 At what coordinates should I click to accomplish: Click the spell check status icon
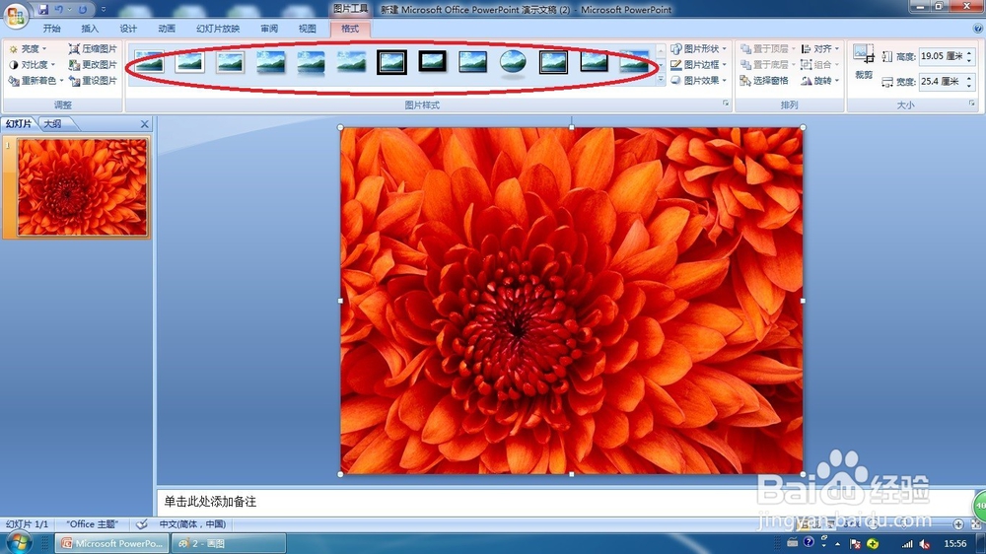[x=142, y=523]
